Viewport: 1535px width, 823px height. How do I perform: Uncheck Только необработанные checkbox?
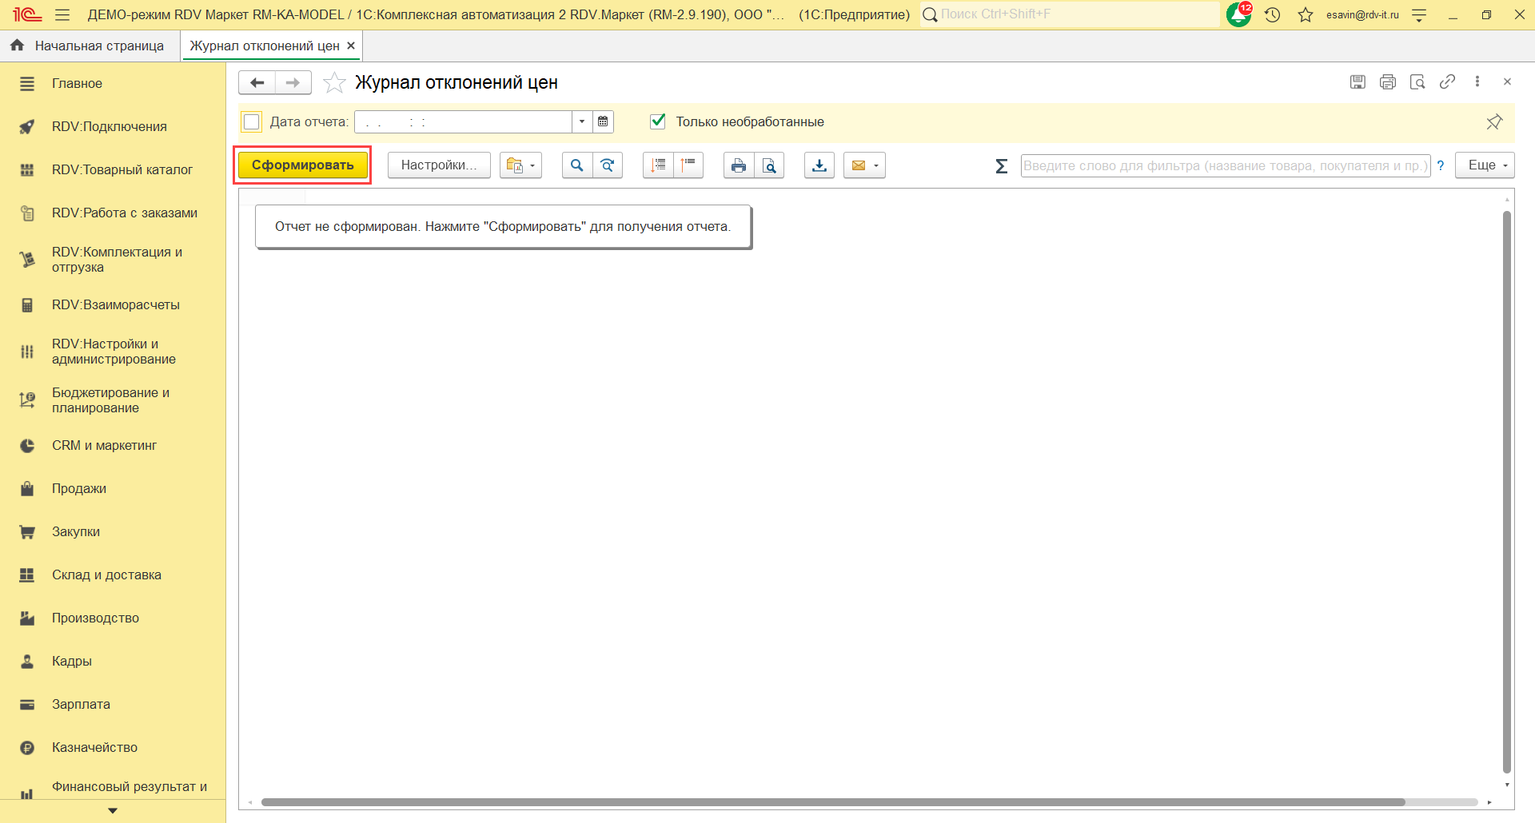coord(658,121)
